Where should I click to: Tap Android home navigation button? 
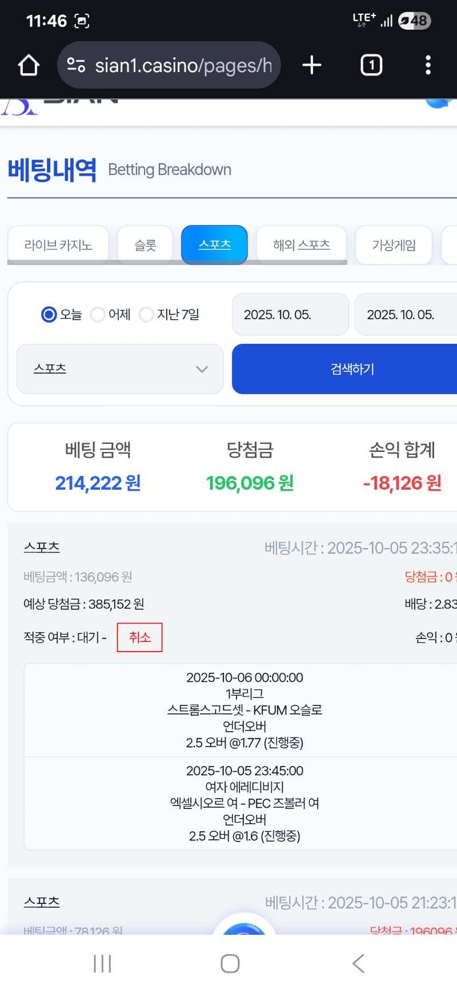(x=230, y=963)
